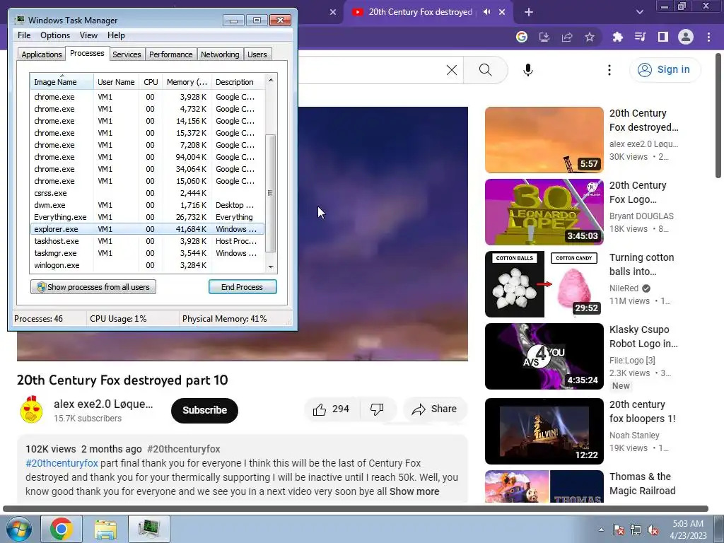Switch to the Users tab

[x=257, y=54]
